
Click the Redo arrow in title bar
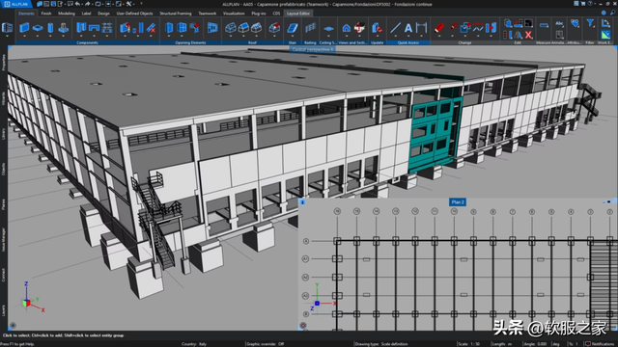(x=88, y=4)
